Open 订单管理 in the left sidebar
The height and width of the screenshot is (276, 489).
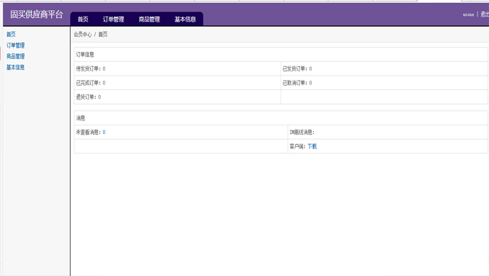[16, 45]
